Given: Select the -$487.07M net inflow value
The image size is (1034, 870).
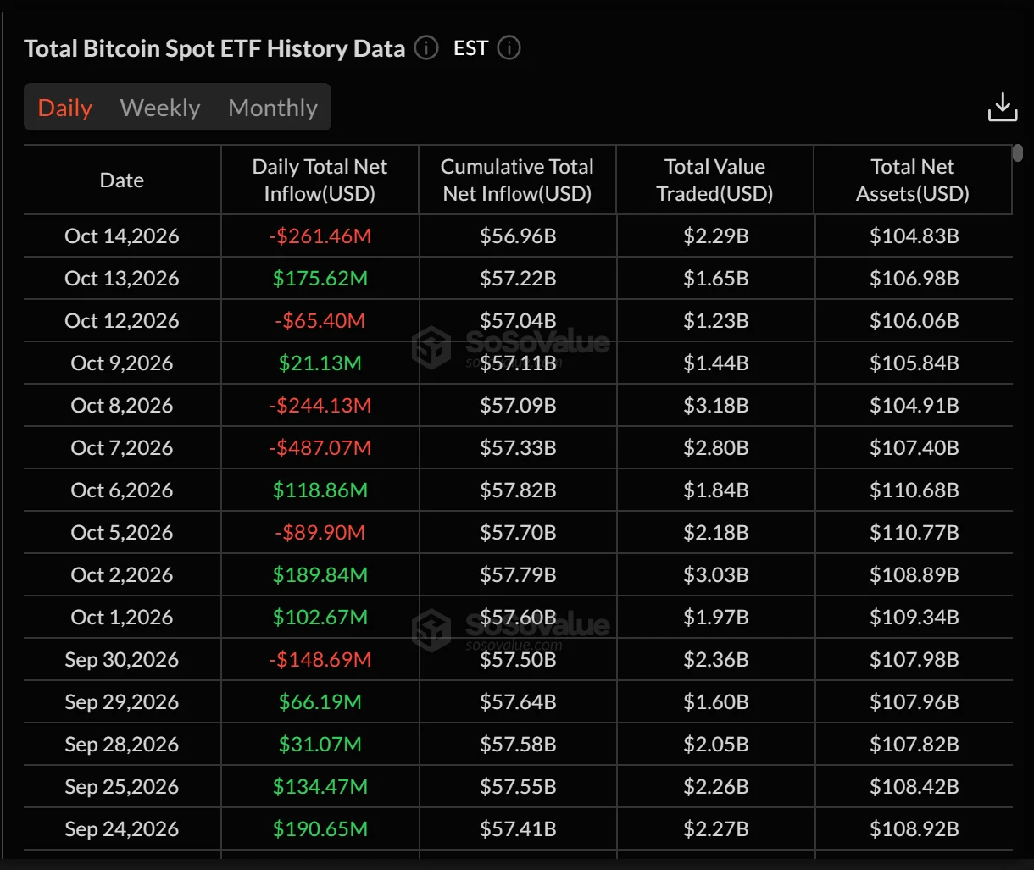Looking at the screenshot, I should pos(320,447).
